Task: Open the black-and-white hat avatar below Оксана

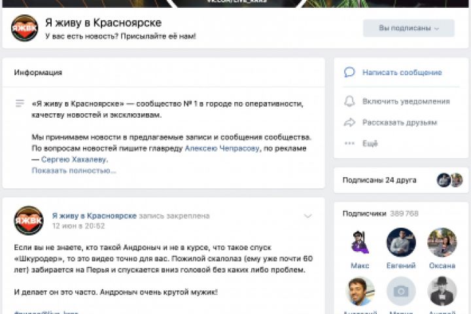Action: 442,291
